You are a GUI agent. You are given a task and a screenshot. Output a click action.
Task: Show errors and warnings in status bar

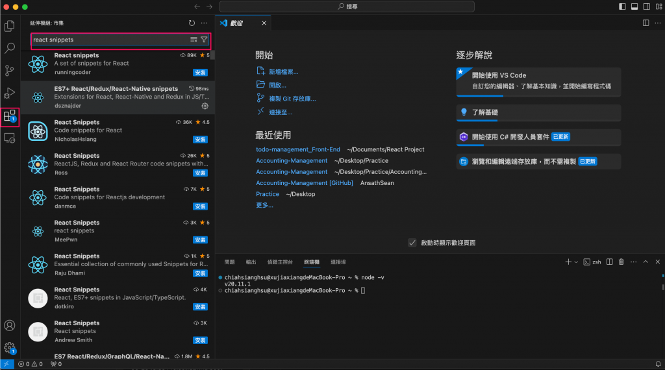[x=30, y=364]
